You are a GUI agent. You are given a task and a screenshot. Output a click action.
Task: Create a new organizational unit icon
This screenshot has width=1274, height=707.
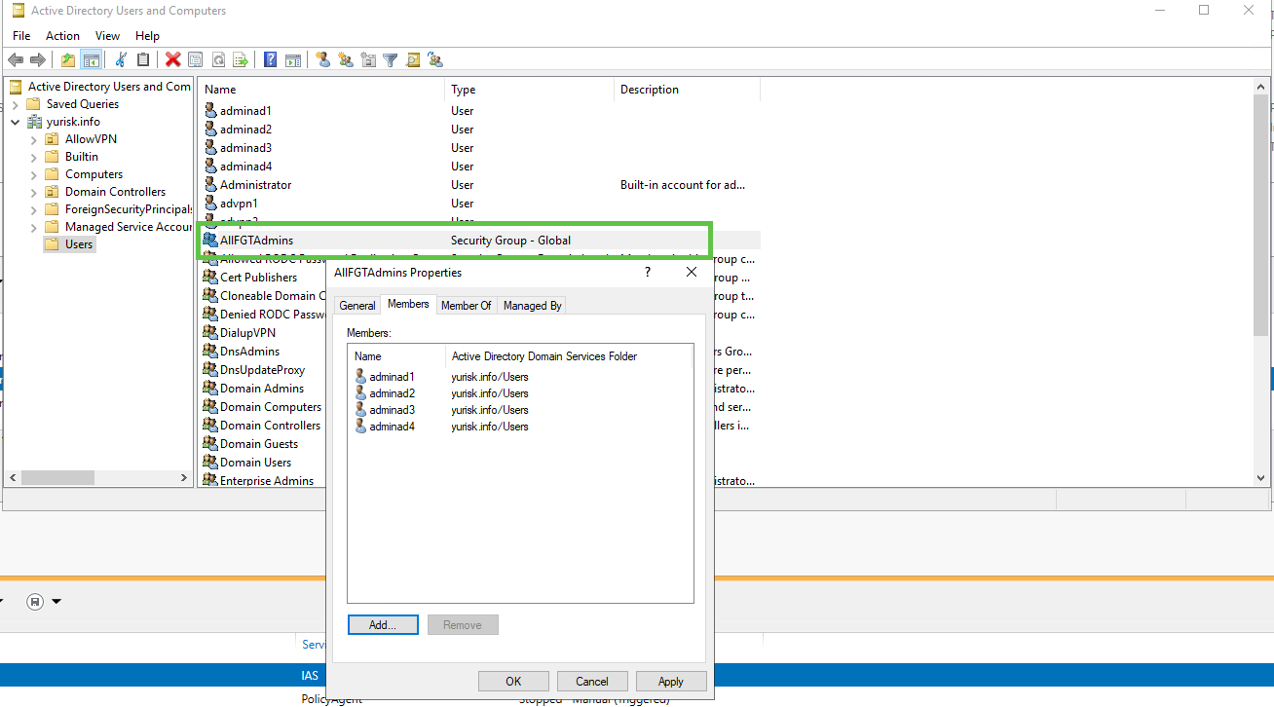[x=368, y=60]
